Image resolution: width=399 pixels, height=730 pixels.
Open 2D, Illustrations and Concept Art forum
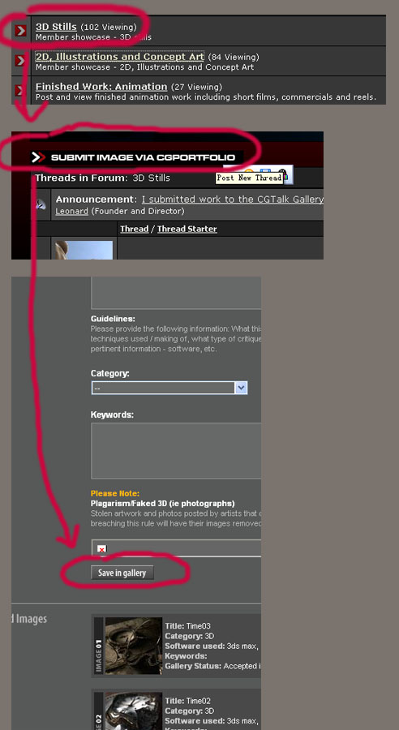pyautogui.click(x=120, y=56)
